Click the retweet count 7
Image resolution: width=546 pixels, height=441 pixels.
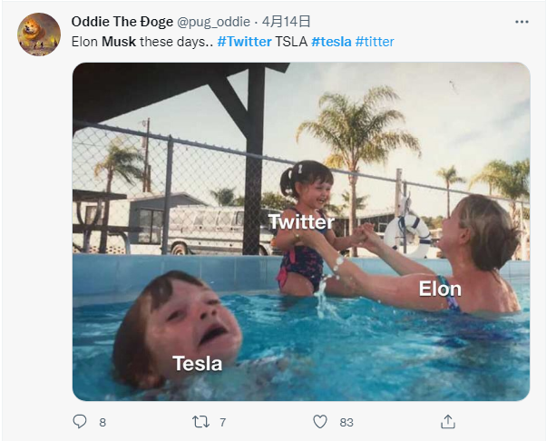coord(222,422)
